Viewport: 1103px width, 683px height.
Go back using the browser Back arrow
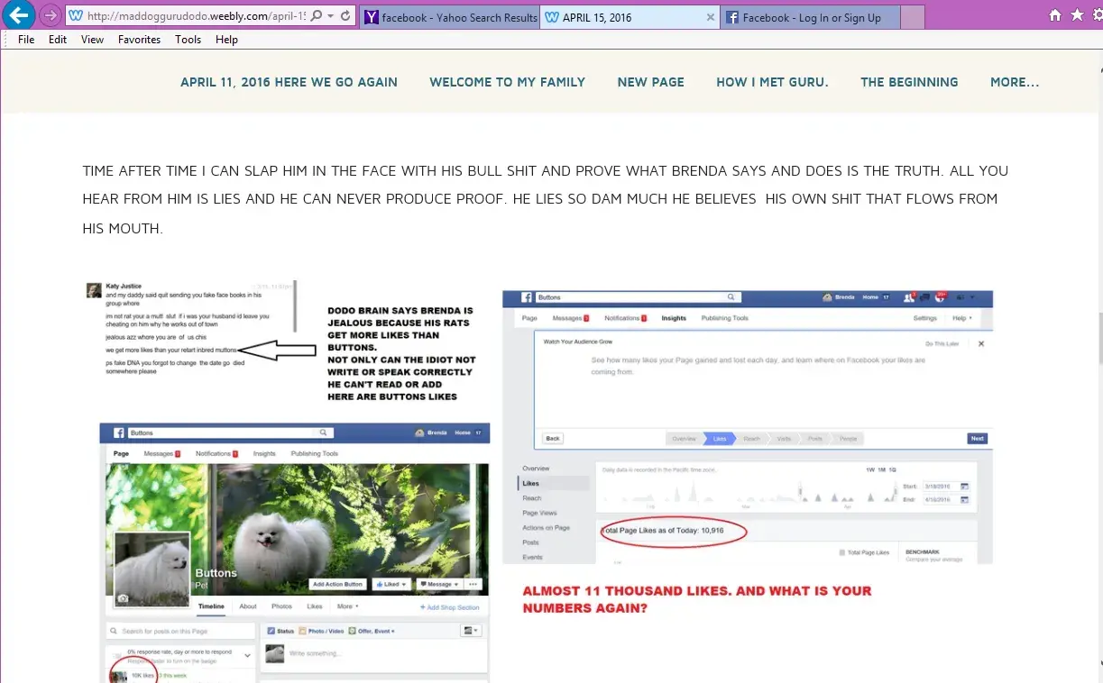pyautogui.click(x=19, y=14)
